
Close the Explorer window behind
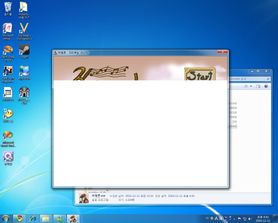pos(266,71)
